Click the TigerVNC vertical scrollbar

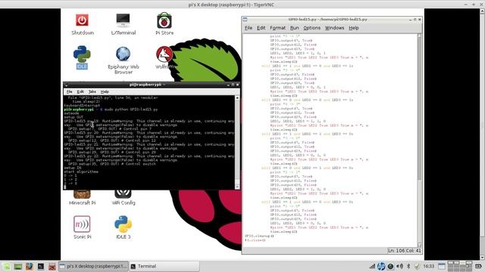[482, 134]
